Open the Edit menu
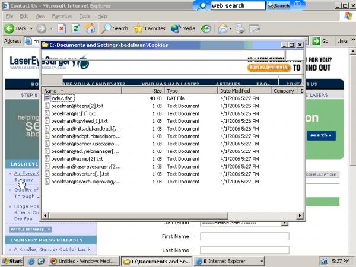 24,16
